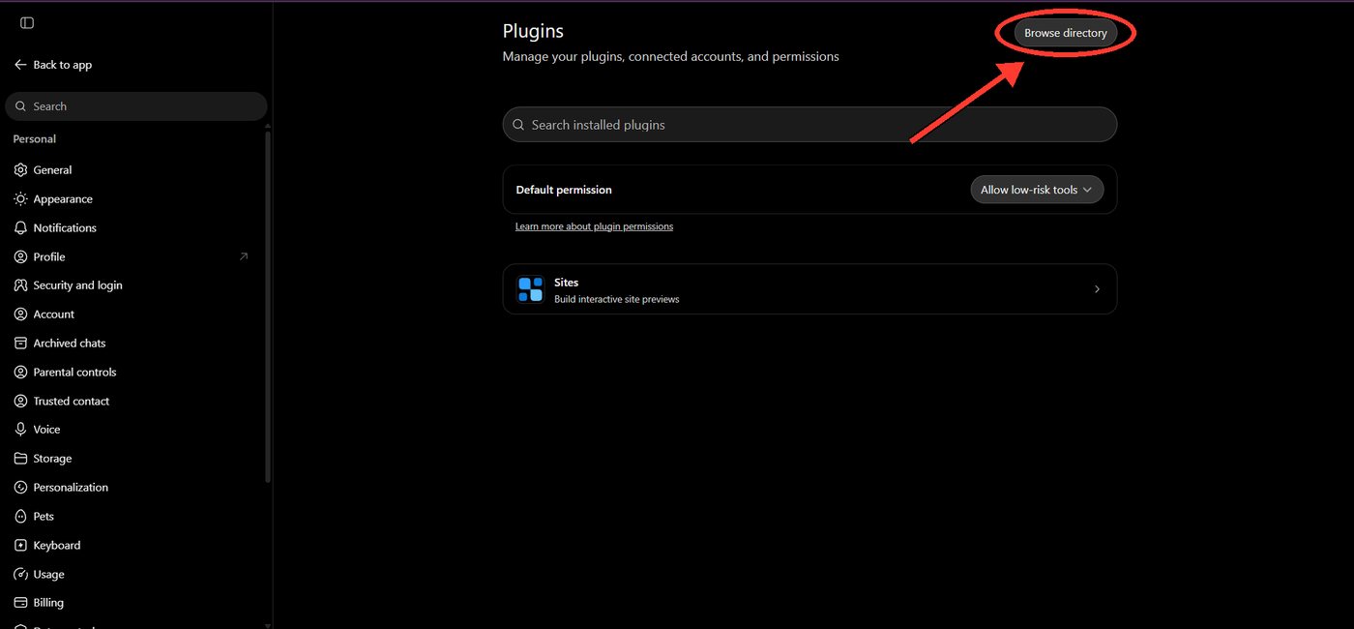Open Profile via external arrow icon
Viewport: 1354px width, 629px height.
[244, 256]
